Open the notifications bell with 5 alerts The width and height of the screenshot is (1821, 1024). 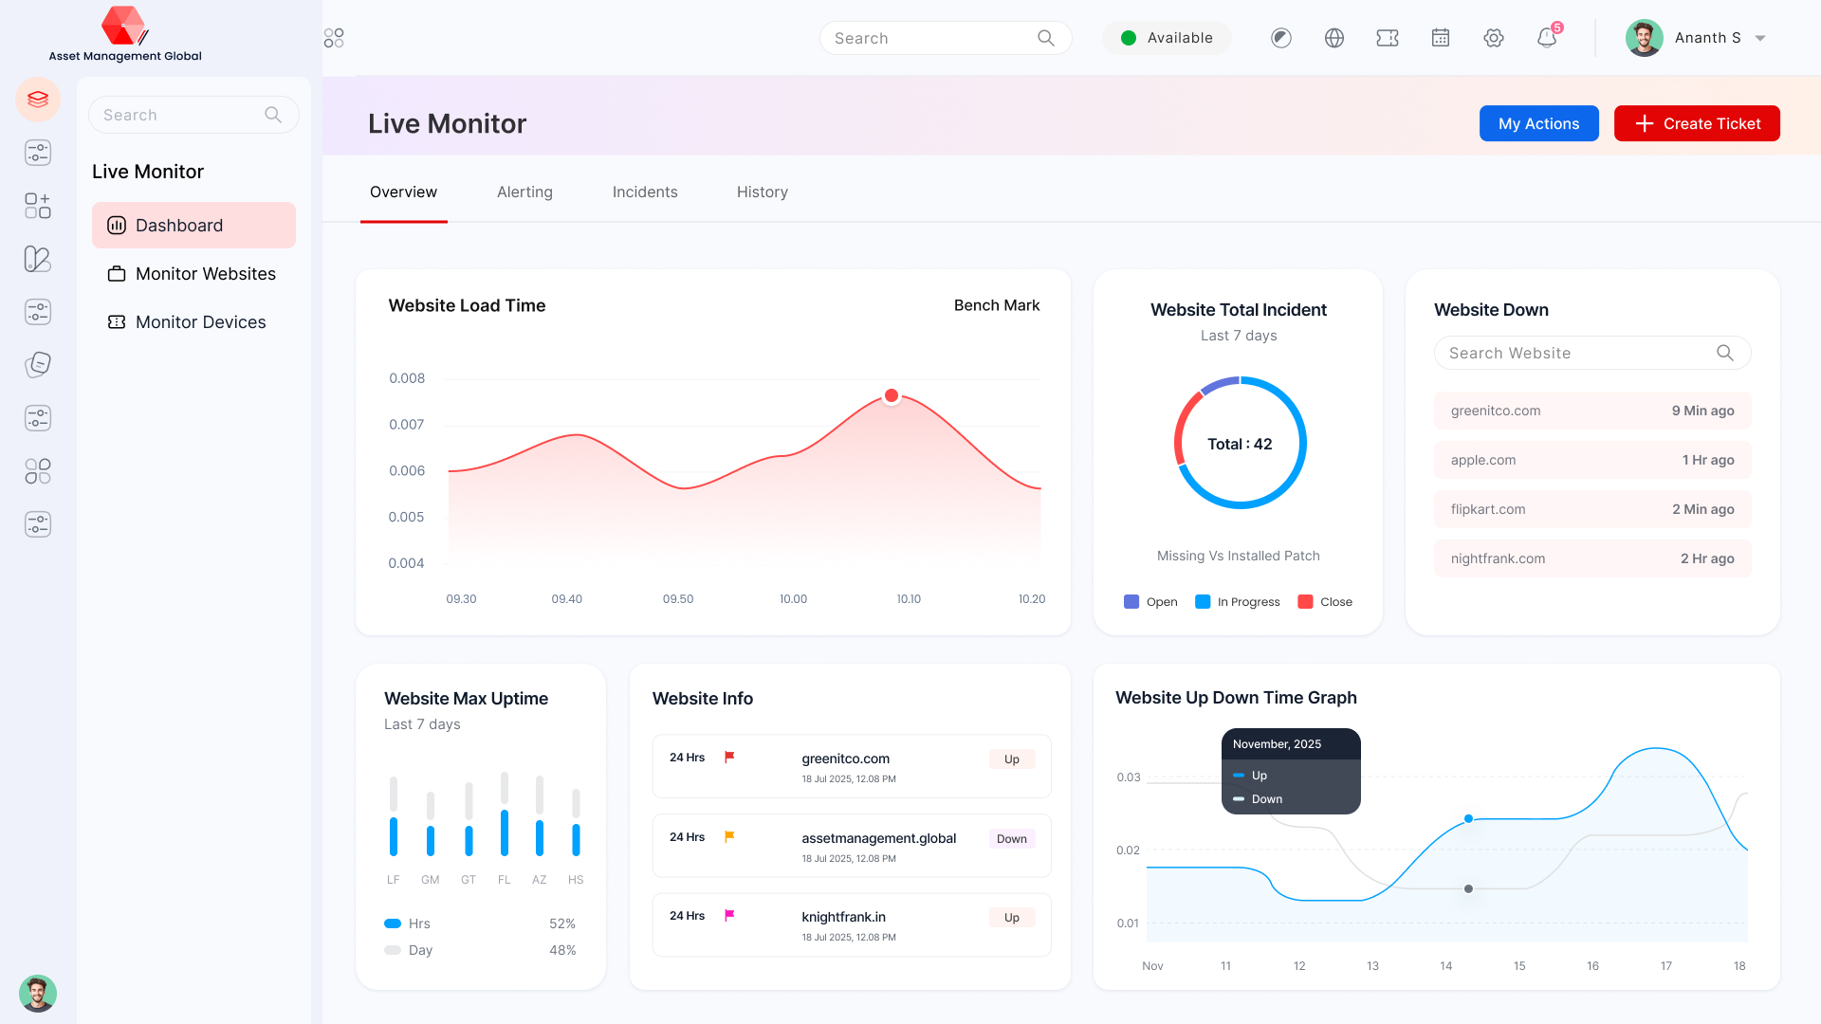click(x=1546, y=38)
